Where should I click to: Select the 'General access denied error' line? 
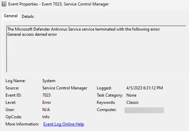coord(32,34)
